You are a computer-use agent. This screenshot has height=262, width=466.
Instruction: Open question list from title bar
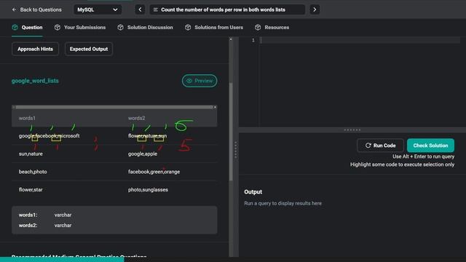[227, 9]
